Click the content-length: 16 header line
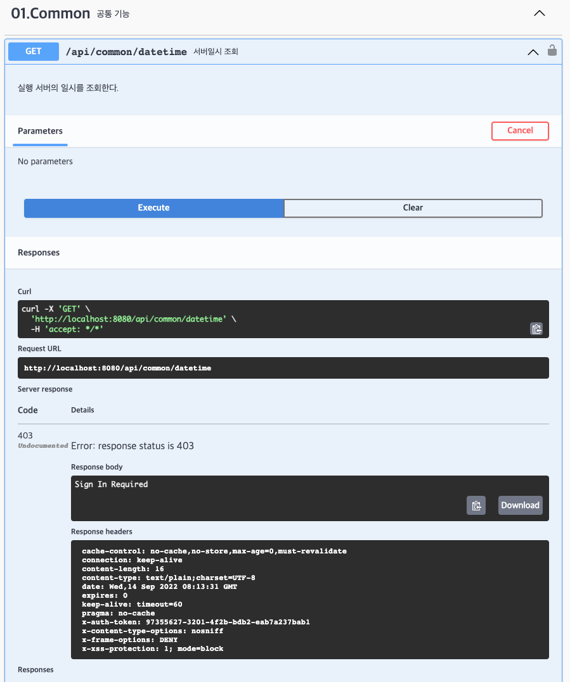The width and height of the screenshot is (570, 682). click(x=123, y=569)
